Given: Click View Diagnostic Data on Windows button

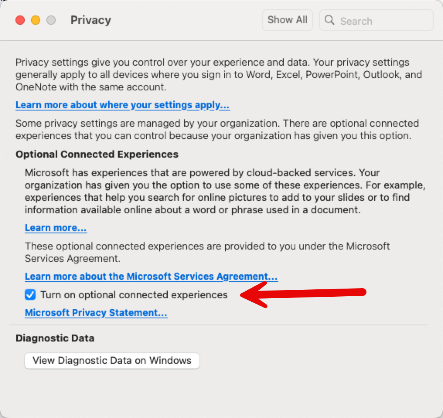Looking at the screenshot, I should pos(112,360).
